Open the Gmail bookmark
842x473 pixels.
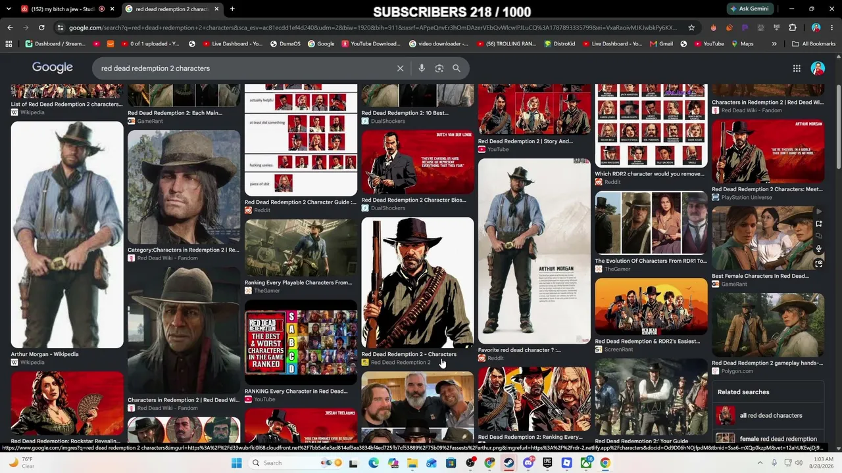tap(661, 44)
